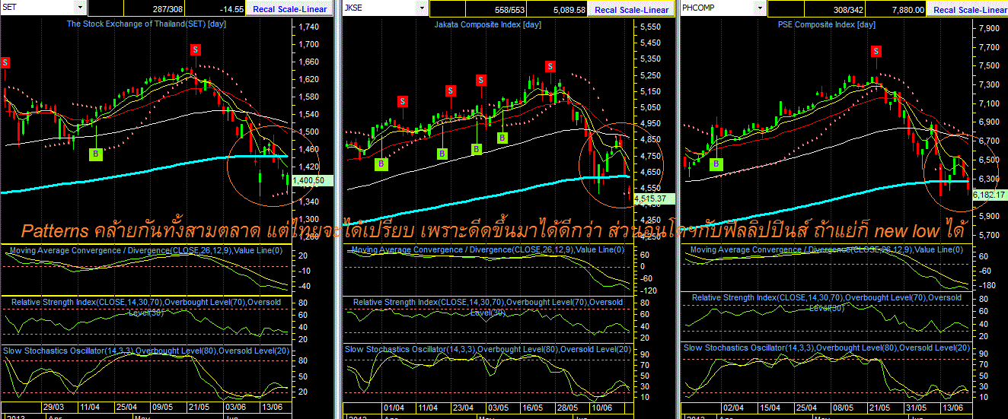Select Slow Stochastics Oscillator label in PHCOMP chart
The image size is (1008, 419).
tap(828, 348)
